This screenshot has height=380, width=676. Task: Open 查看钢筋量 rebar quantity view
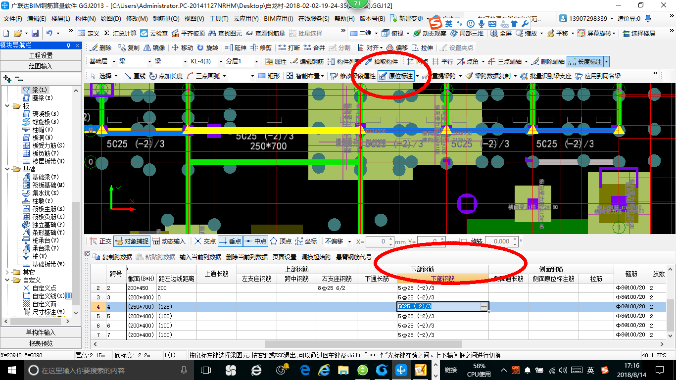click(x=265, y=33)
